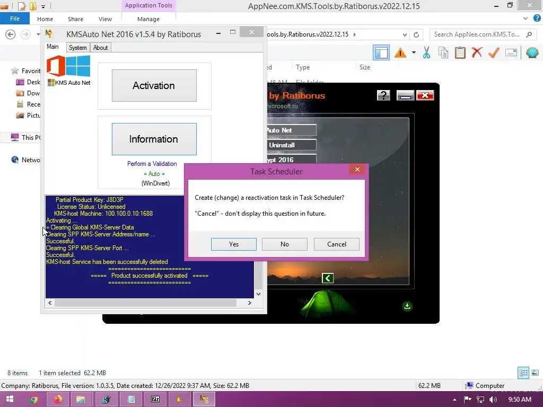The height and width of the screenshot is (407, 543).
Task: Refresh the Explorer folder view
Action: [416, 34]
